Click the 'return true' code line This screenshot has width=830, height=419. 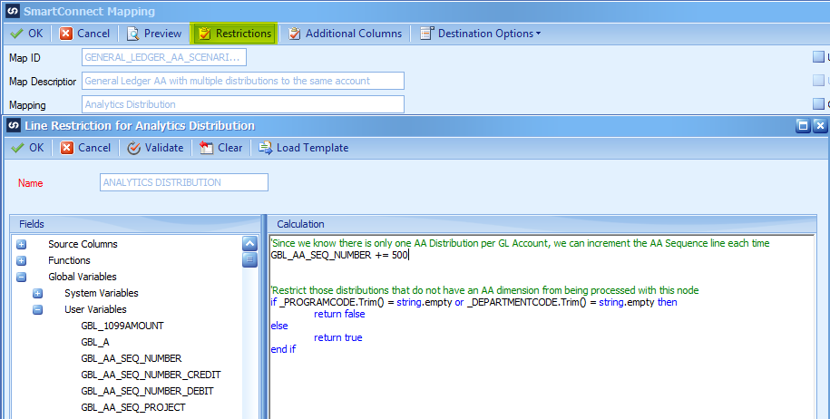point(337,337)
